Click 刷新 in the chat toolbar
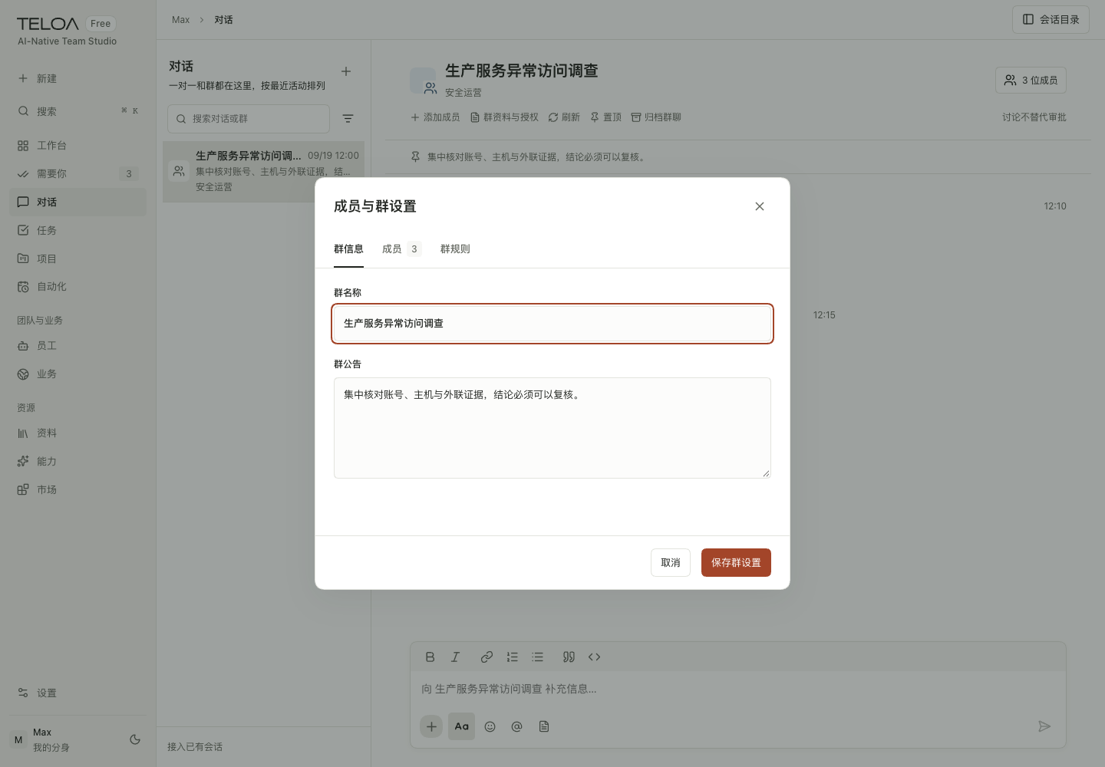Screen dimensions: 1105x767 564,117
